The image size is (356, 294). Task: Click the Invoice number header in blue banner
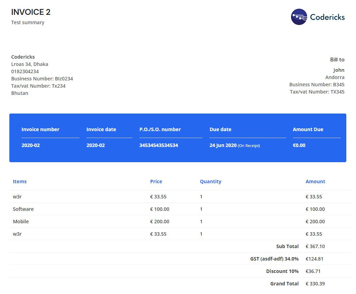[x=40, y=129]
